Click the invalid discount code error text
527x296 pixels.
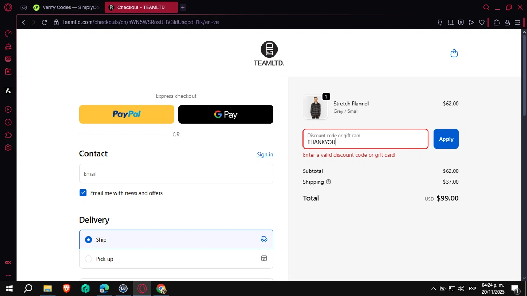point(349,155)
